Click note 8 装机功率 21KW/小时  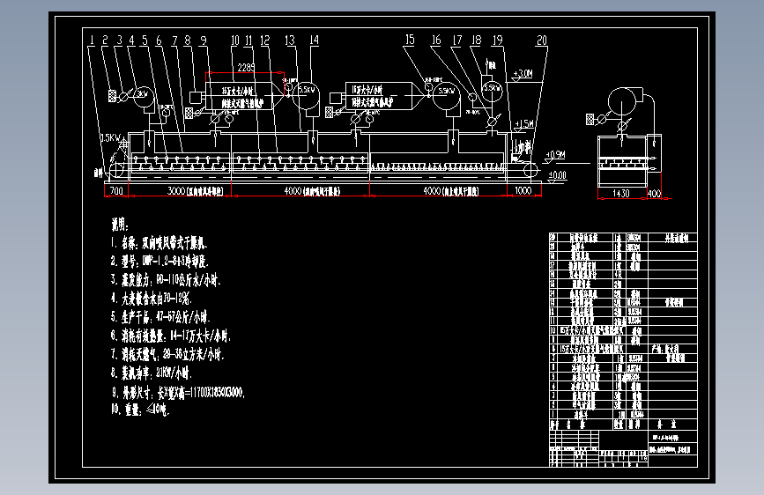tap(151, 373)
